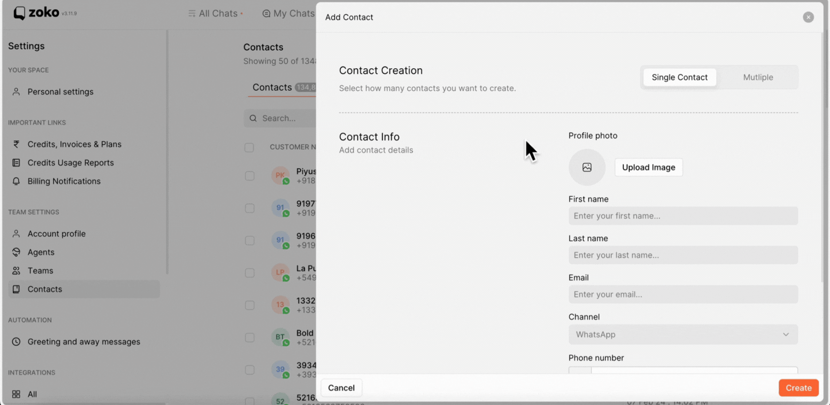The image size is (830, 405).
Task: Click the Add Contact dialog scrollbar
Action: pos(823,157)
